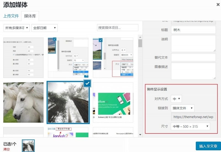
Task: Click the 搜索媒体项目 search field
Action: point(118,28)
